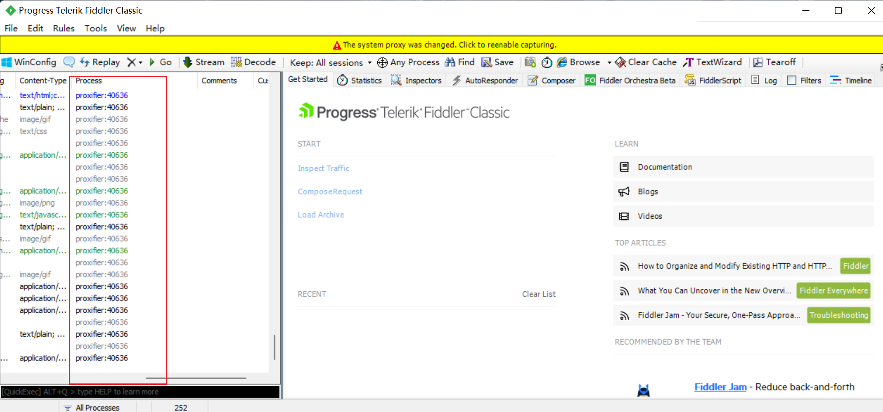Click the ComposeRequest link
The width and height of the screenshot is (883, 412).
tap(330, 191)
